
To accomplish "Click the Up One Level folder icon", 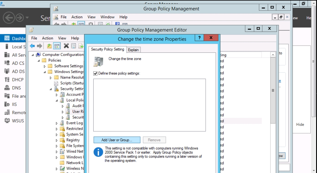I will [x=50, y=46].
